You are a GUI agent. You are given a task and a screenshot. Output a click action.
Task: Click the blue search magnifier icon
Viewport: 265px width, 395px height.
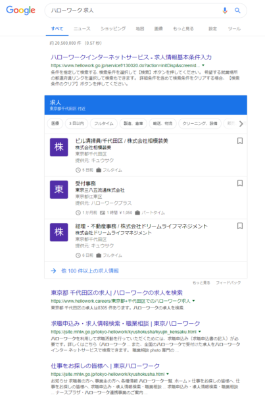(237, 11)
